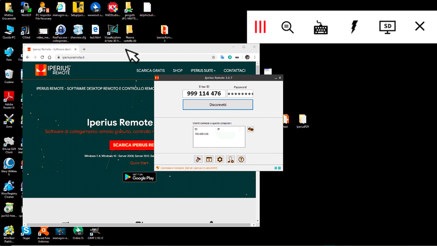The height and width of the screenshot is (246, 437).
Task: Select the Iperius Remote browser tab
Action: pyautogui.click(x=52, y=49)
